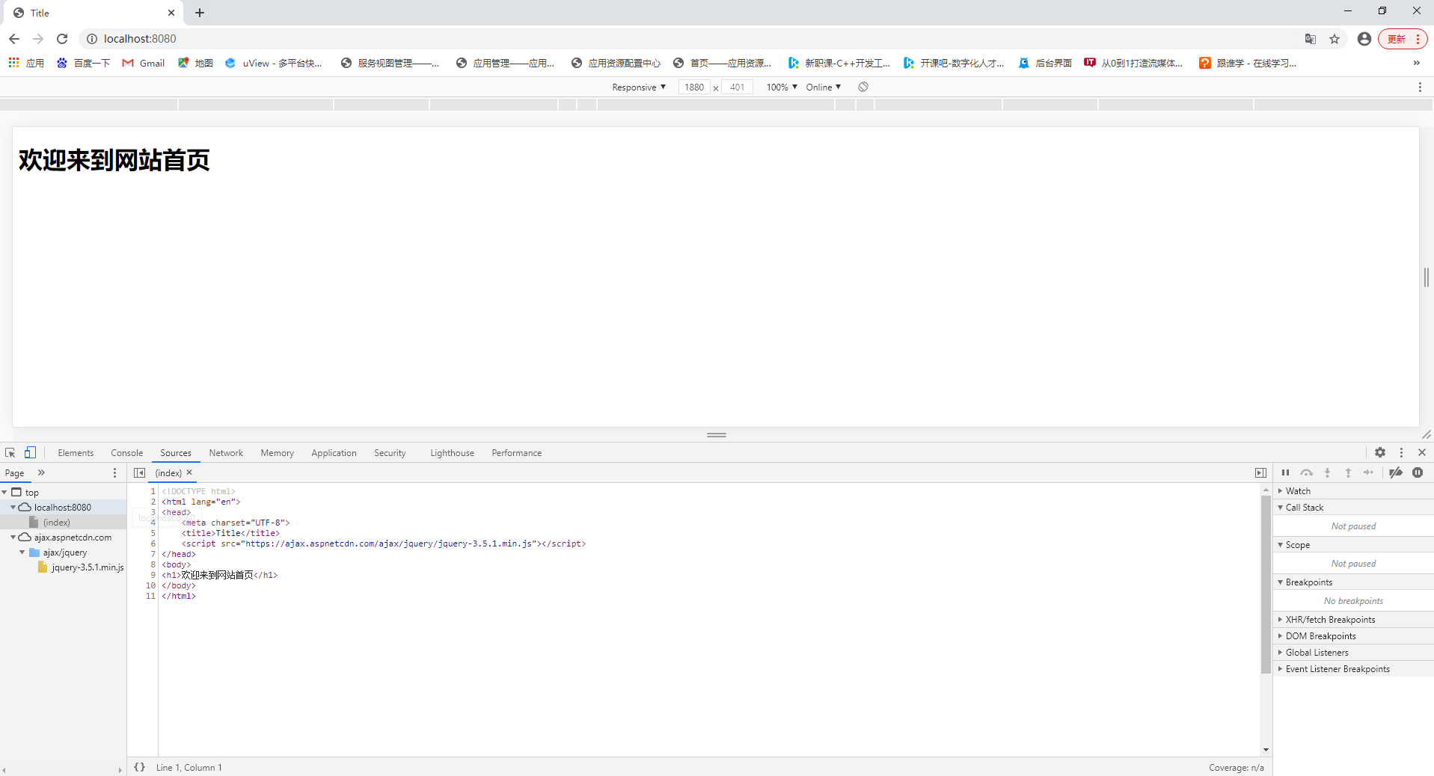Open a new browser tab
Screen dimensions: 1434x776
(x=200, y=13)
